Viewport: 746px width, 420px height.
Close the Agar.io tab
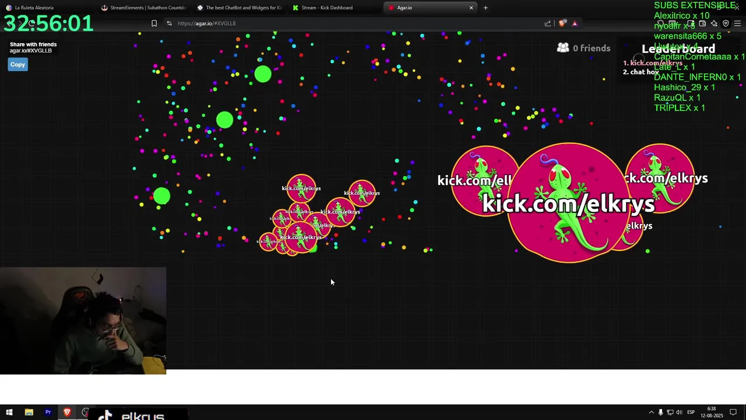pos(471,8)
